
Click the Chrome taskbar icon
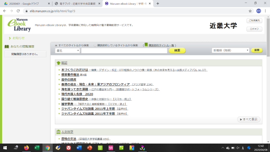pyautogui.click(x=48, y=148)
